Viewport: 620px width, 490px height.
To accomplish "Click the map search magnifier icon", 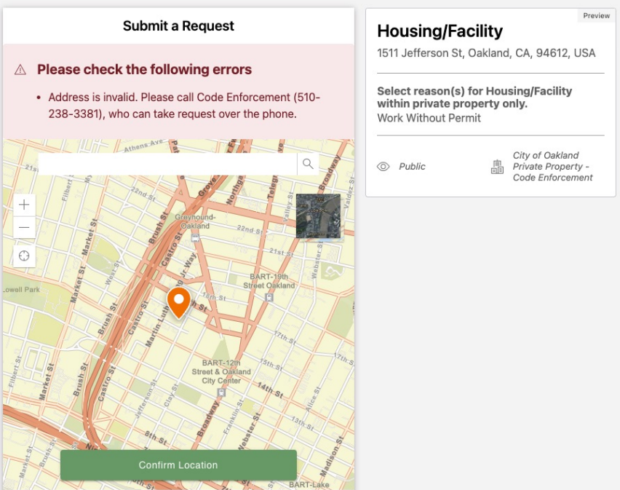I will (x=308, y=164).
